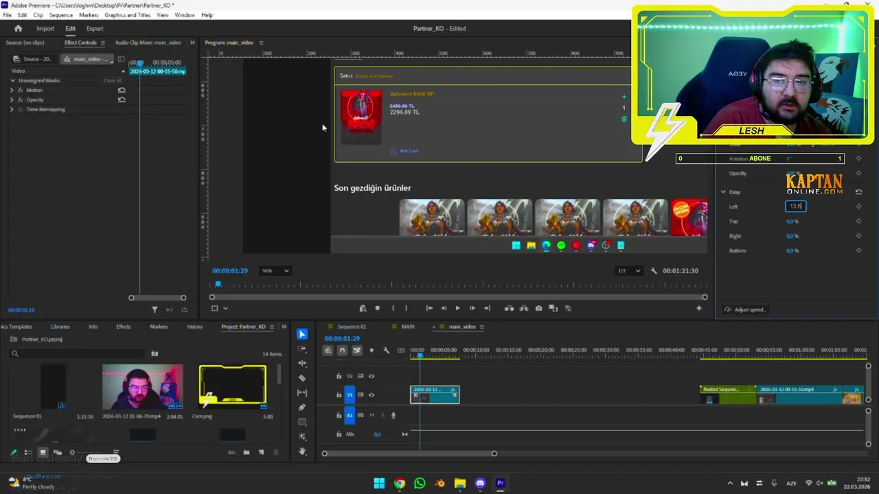
Task: Click Step Forward one frame
Action: pos(472,308)
